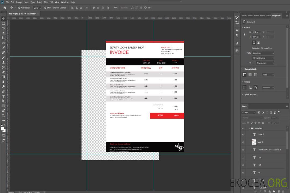Image resolution: width=290 pixels, height=193 pixels.
Task: Set canvas to landscape orientation
Action: coord(258,43)
